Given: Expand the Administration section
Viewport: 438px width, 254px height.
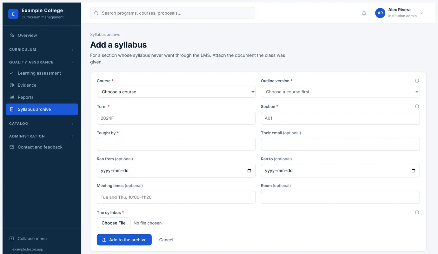Looking at the screenshot, I should 42,136.
